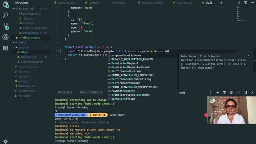
Task: Open the Debug Console panel tab
Action: (91, 92)
